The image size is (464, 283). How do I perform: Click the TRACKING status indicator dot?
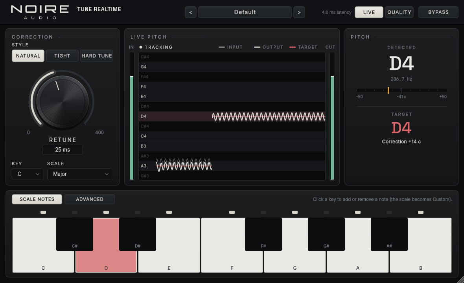click(x=141, y=47)
